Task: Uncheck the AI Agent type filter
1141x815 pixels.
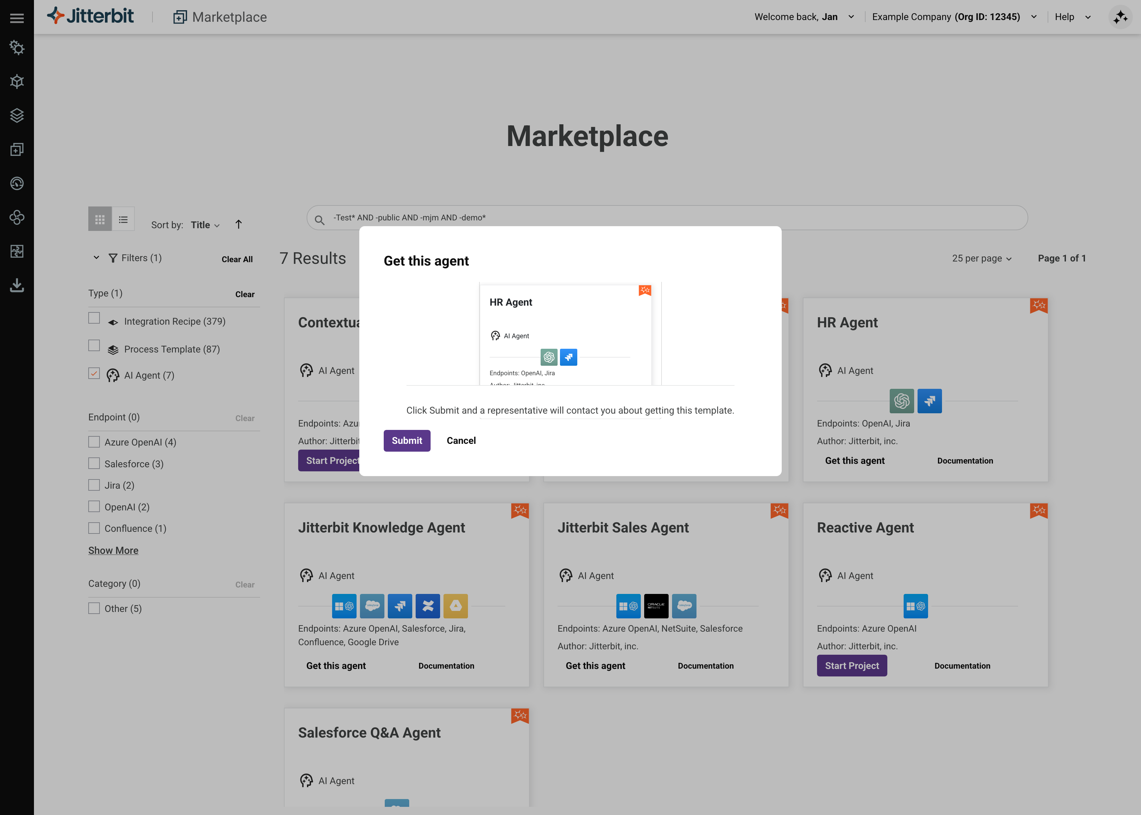Action: [94, 374]
